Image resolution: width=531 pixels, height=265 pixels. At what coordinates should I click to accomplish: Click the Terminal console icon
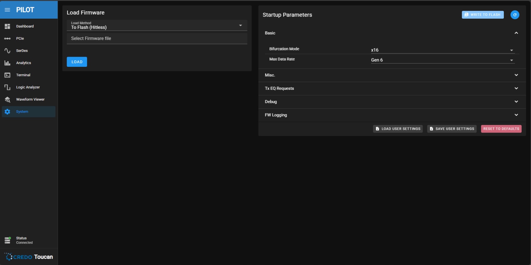point(8,75)
